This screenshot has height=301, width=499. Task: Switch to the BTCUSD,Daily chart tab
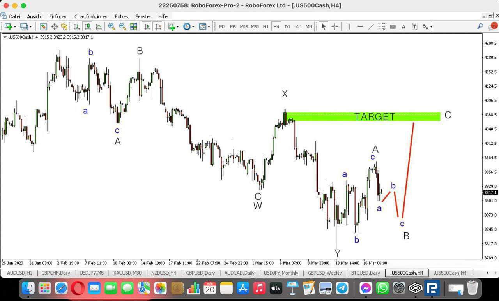point(365,273)
